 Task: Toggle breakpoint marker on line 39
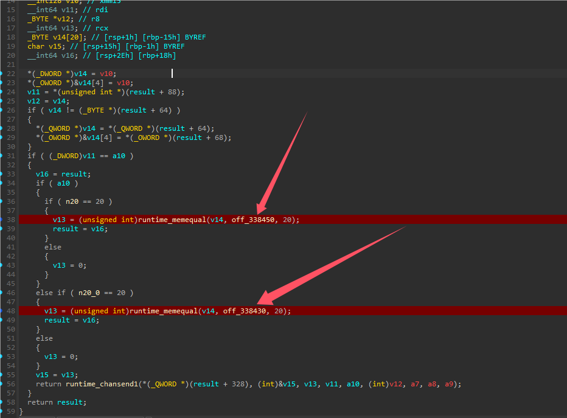pos(2,229)
